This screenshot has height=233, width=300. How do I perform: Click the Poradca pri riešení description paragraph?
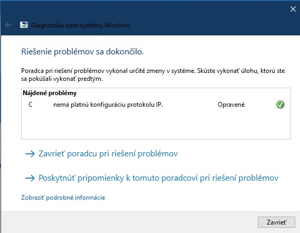153,75
